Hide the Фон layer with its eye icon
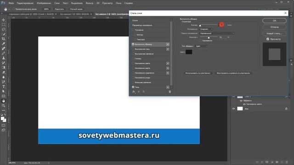 pyautogui.click(x=234, y=109)
